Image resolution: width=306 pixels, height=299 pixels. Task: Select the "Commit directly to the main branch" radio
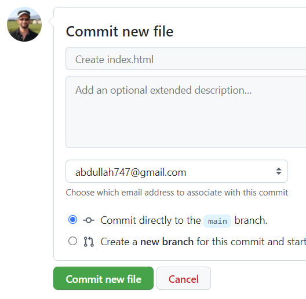(72, 220)
